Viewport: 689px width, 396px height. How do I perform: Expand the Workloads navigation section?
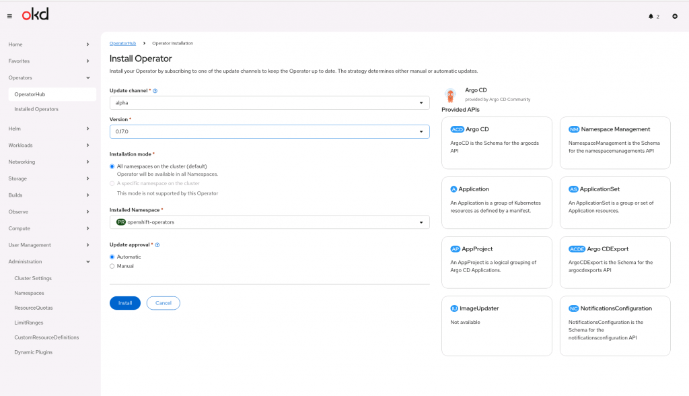pyautogui.click(x=49, y=145)
